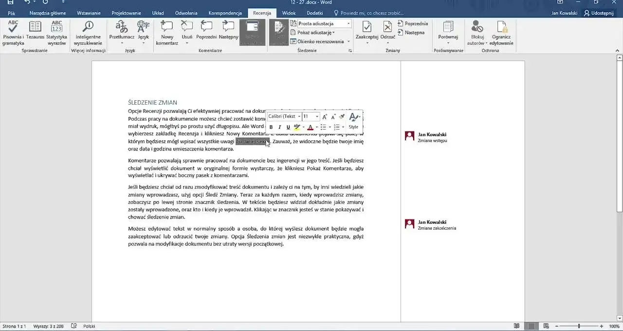Click the Następna change button
The image size is (623, 331).
pyautogui.click(x=411, y=32)
